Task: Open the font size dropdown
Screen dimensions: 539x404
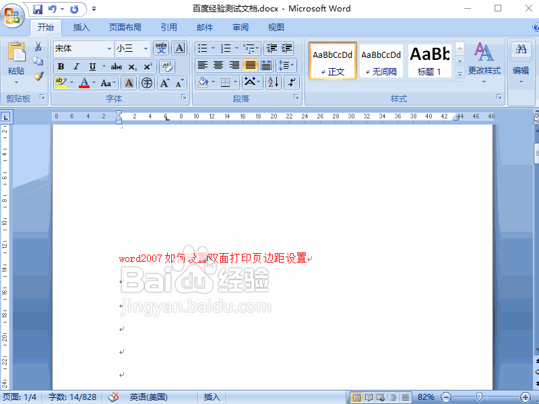Action: 145,48
